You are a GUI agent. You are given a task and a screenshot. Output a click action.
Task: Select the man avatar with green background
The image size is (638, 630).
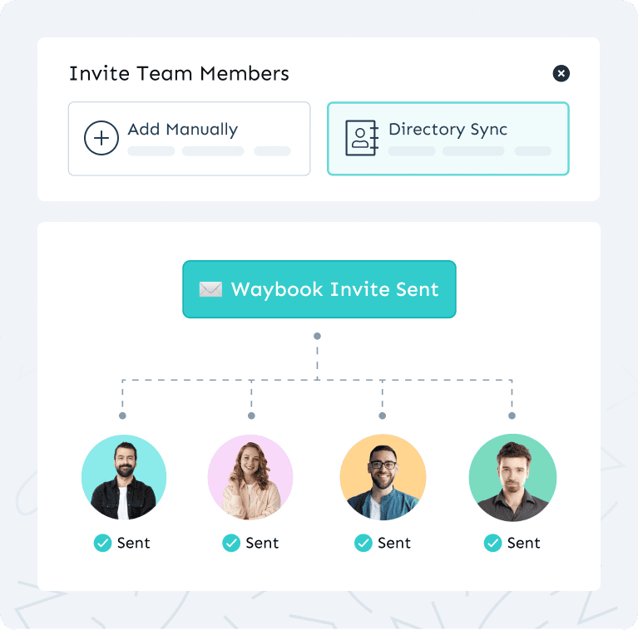[512, 478]
